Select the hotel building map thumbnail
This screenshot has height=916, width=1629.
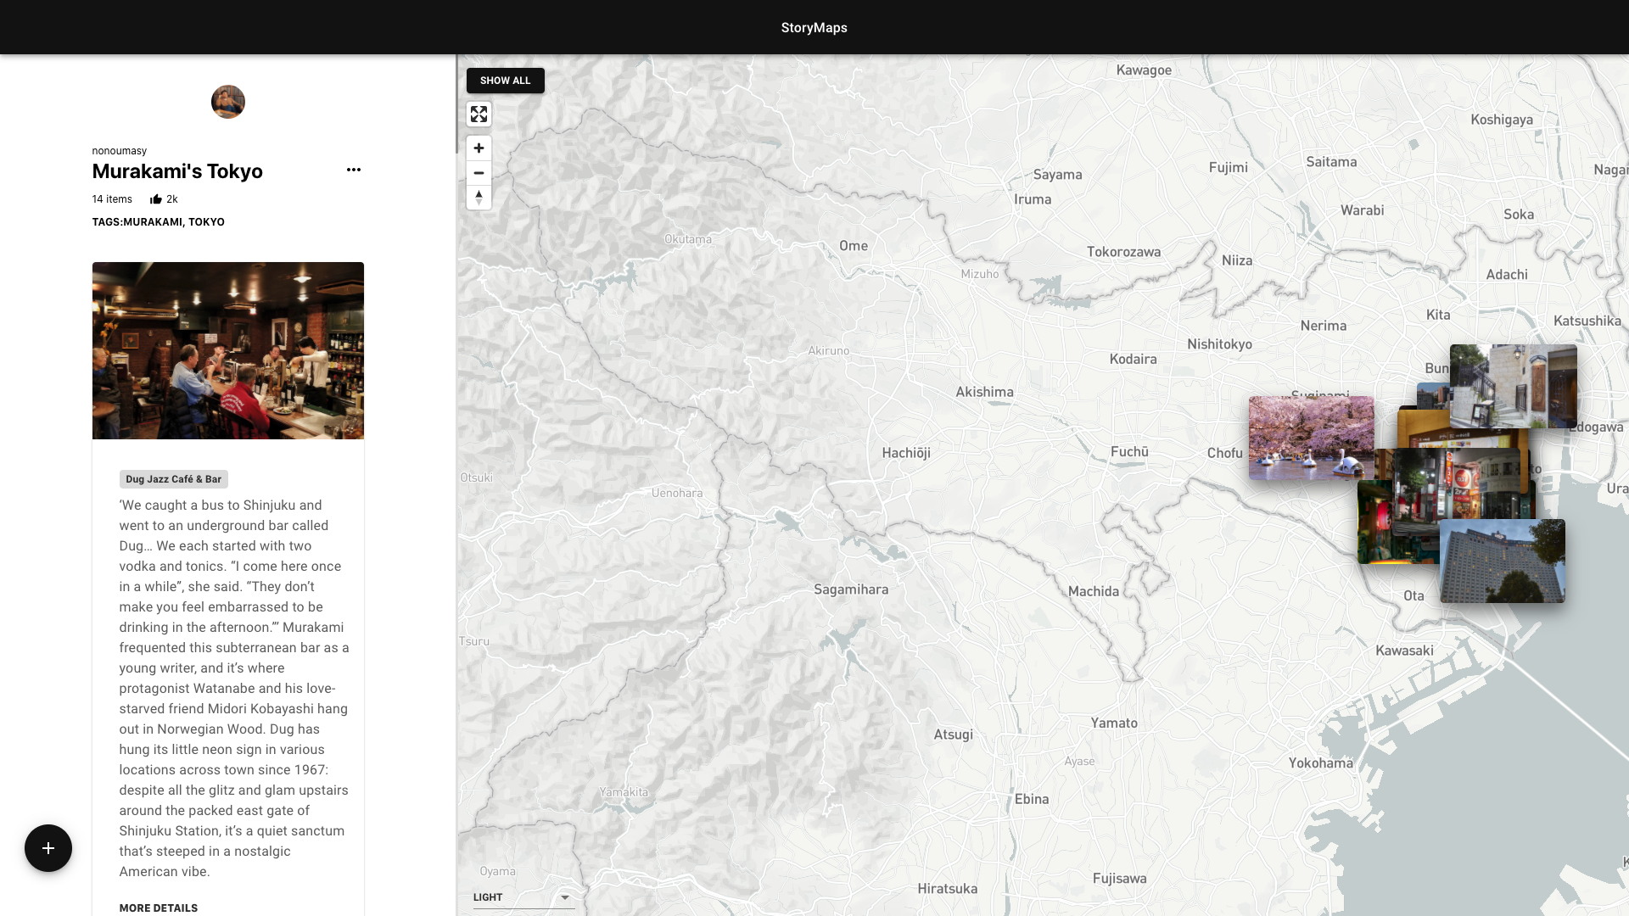[x=1503, y=561]
